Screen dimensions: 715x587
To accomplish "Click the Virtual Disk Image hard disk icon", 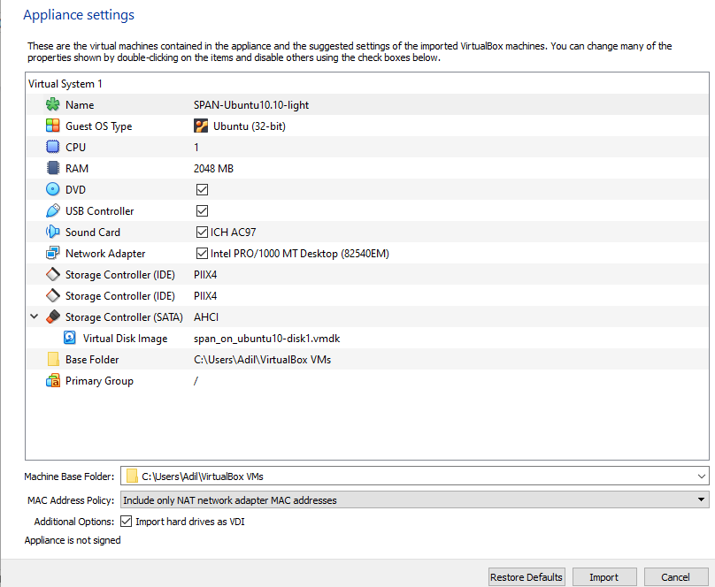I will click(70, 338).
